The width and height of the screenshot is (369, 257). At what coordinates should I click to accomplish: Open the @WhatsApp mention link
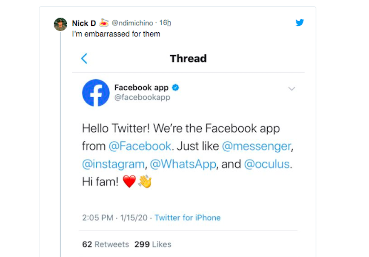pyautogui.click(x=183, y=164)
